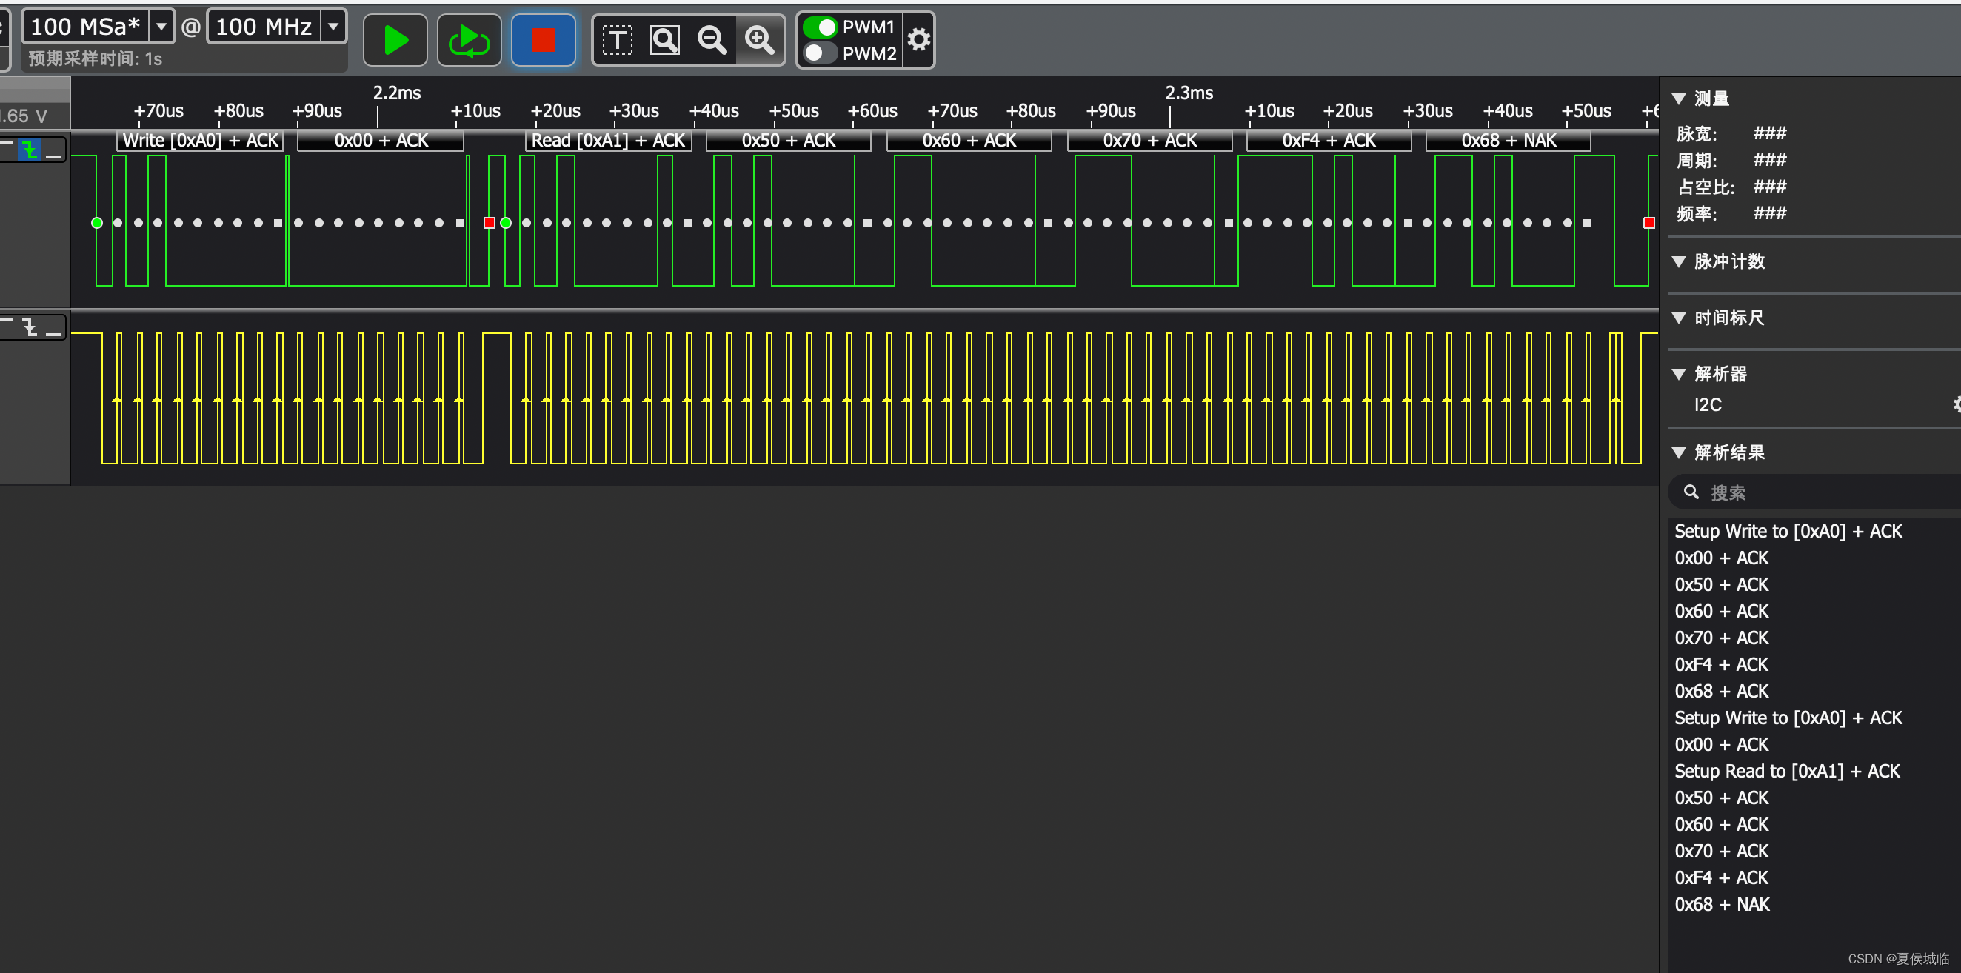
Task: Fit waveform to view with the framed magnifier
Action: coord(664,39)
